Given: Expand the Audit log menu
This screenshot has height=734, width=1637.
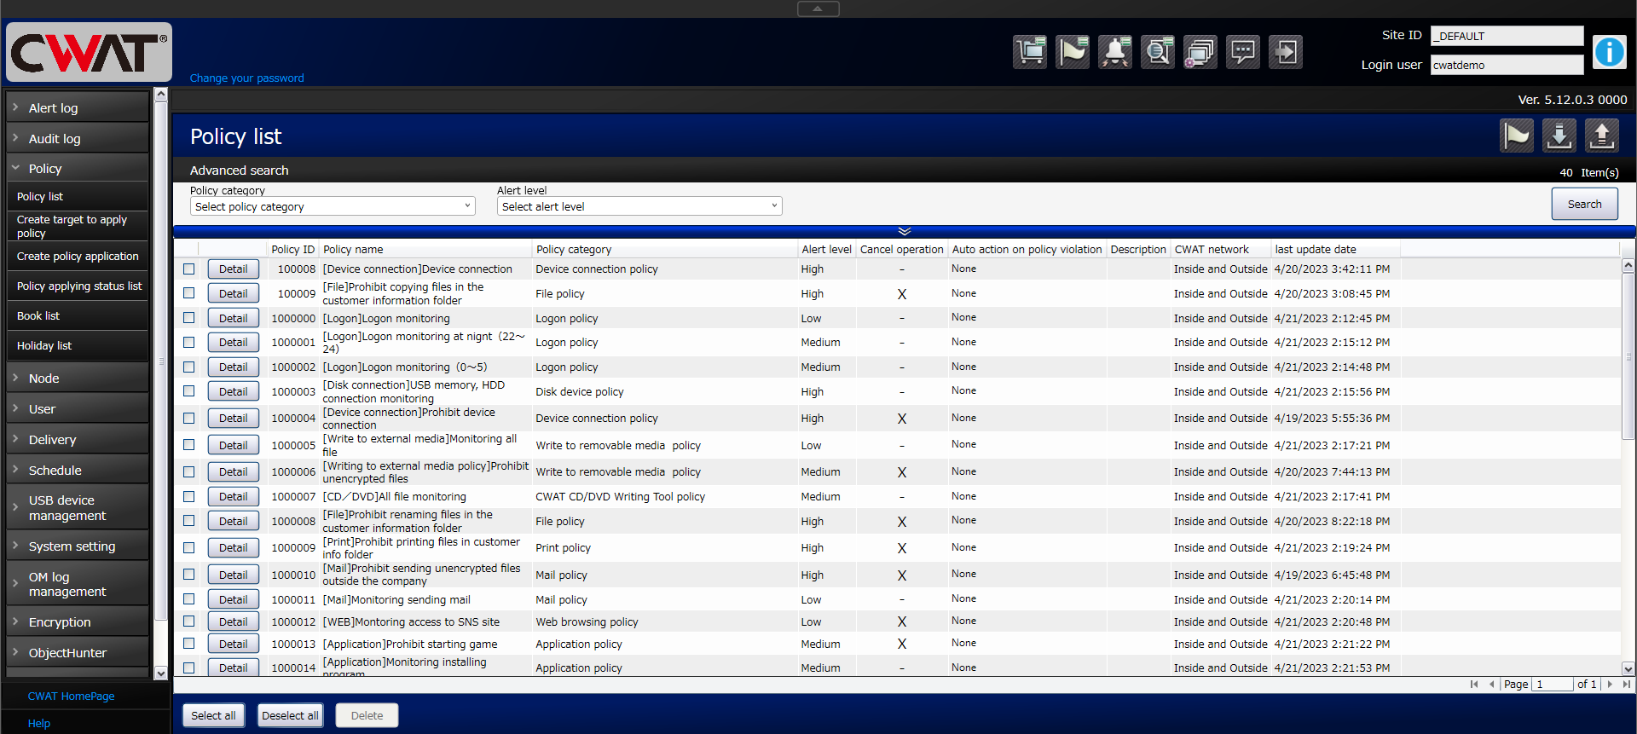Looking at the screenshot, I should [x=78, y=139].
